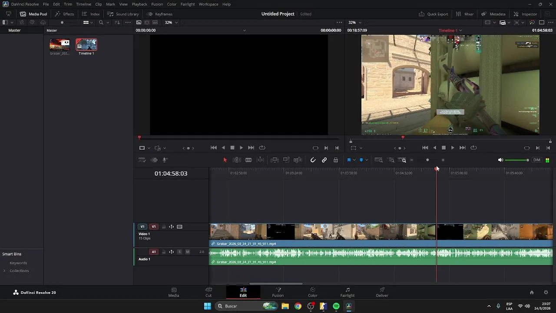This screenshot has height=313, width=556.
Task: Open source viewer 32% zoom dropdown
Action: coord(172,22)
